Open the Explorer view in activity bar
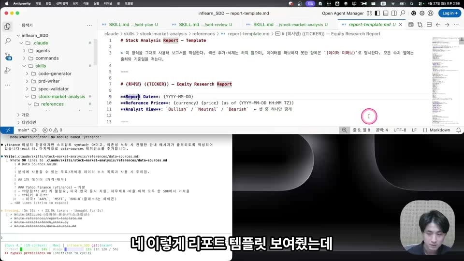Screen dimensions: 464x261 click(7, 27)
